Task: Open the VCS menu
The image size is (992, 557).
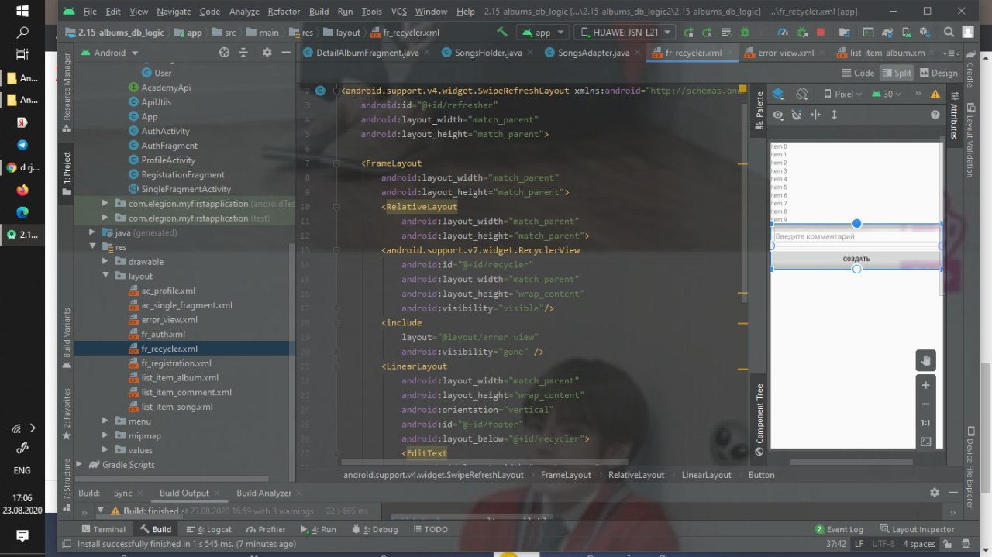Action: (399, 12)
